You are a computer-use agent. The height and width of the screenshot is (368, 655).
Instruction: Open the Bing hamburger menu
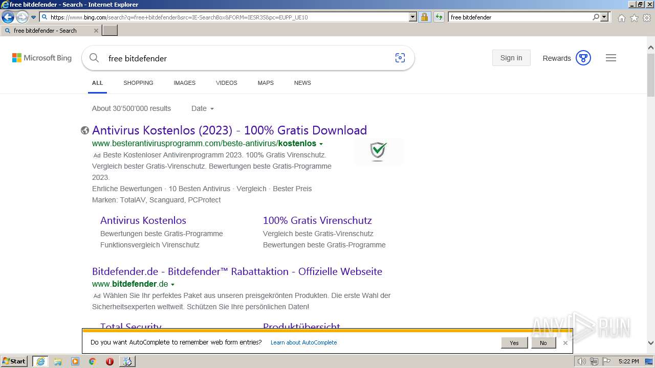coord(611,58)
